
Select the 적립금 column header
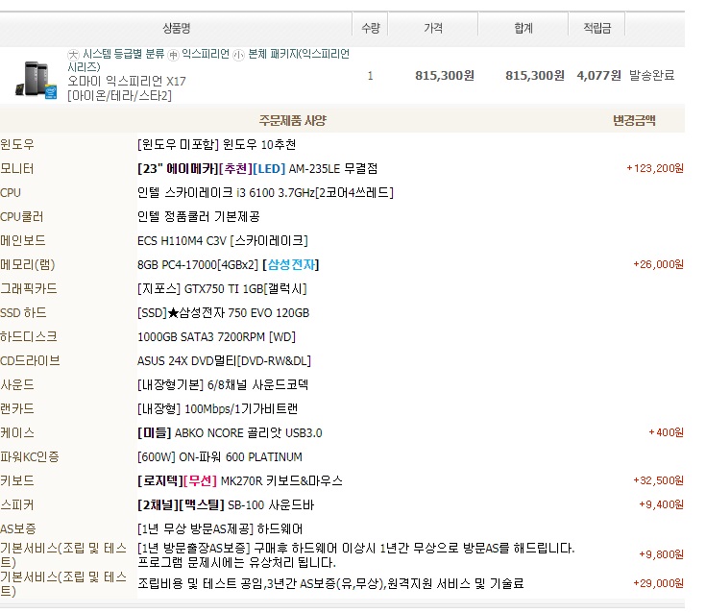597,29
